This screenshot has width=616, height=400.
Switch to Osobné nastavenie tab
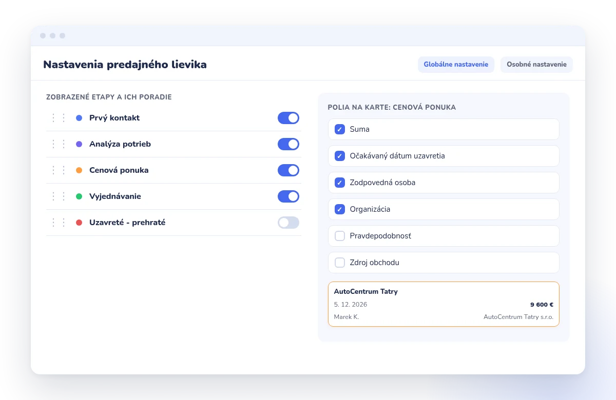click(x=536, y=65)
